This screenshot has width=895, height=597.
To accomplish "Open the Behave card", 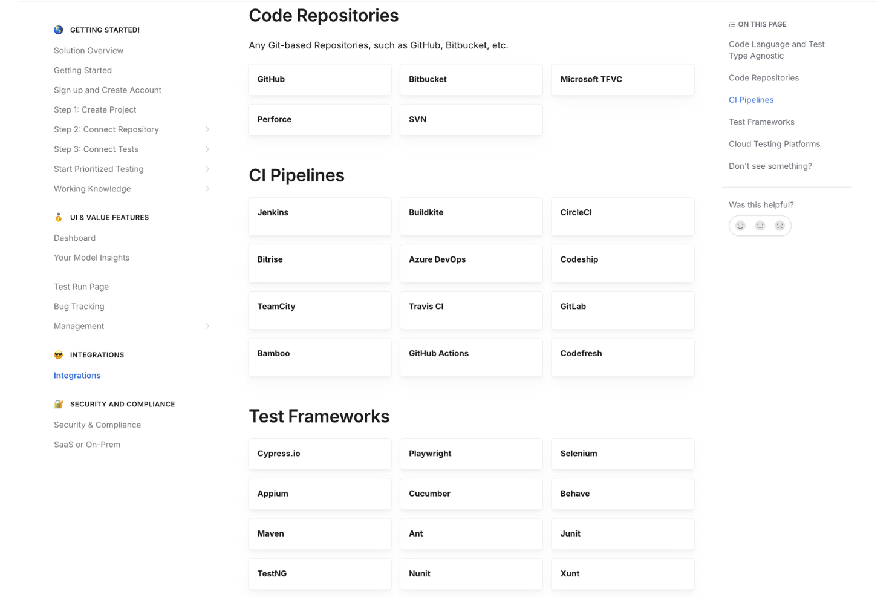I will pos(623,494).
